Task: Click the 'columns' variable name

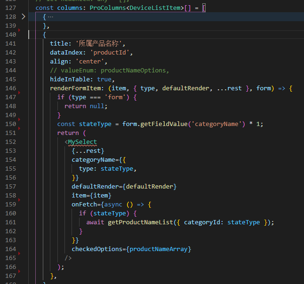Action: (70, 8)
